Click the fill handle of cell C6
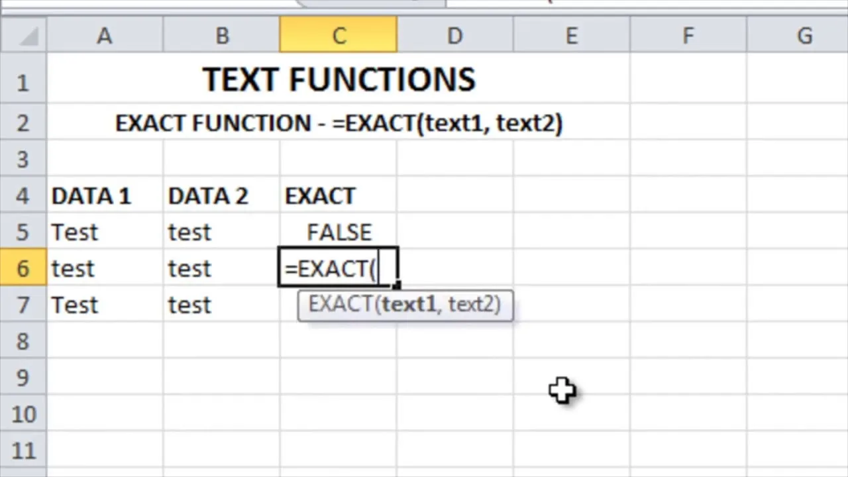The height and width of the screenshot is (477, 848). 397,286
